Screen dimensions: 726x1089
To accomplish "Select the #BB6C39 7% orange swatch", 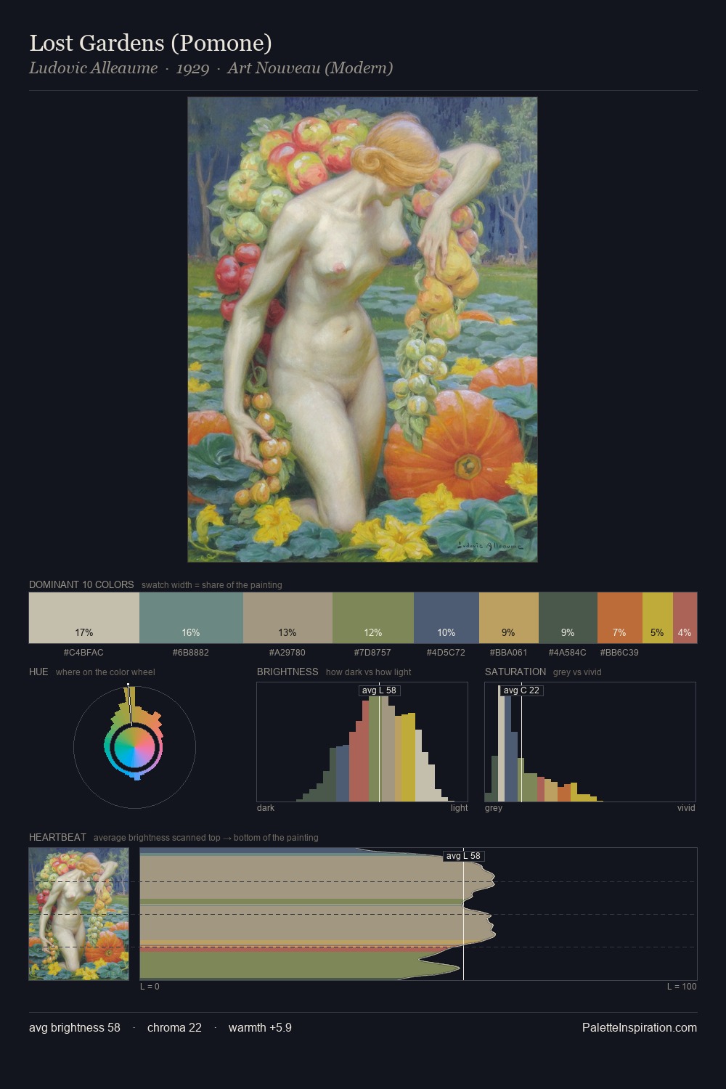I will click(620, 618).
